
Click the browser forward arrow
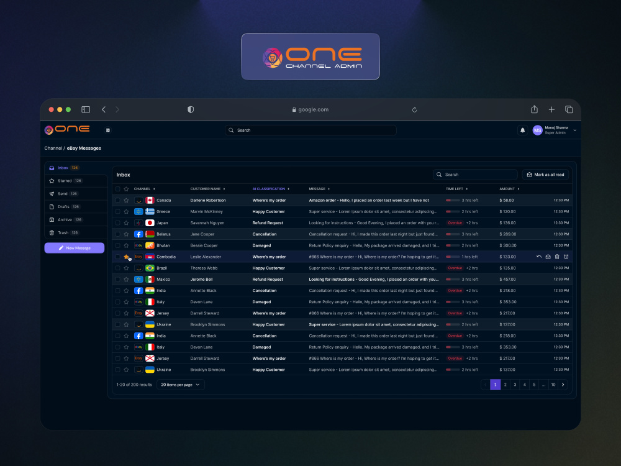pos(117,109)
